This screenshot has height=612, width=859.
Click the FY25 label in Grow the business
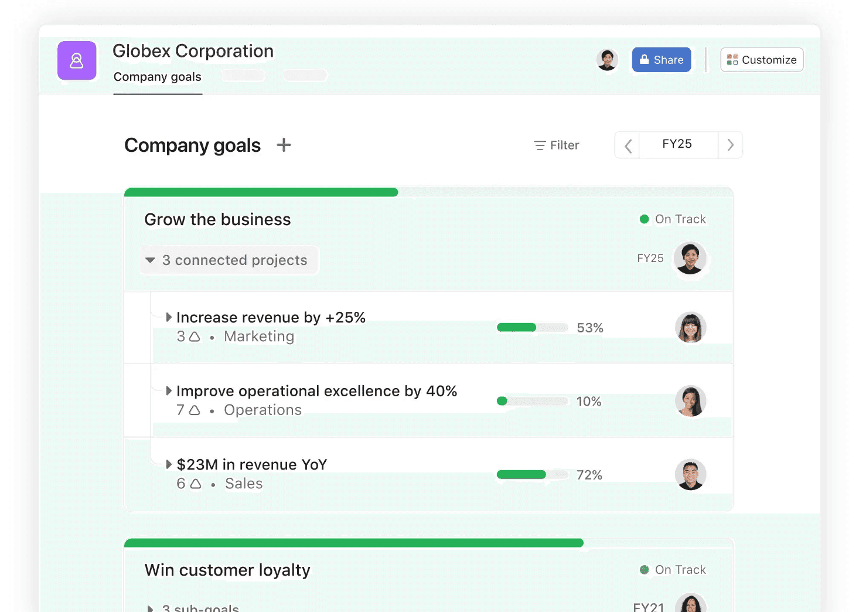coord(650,259)
